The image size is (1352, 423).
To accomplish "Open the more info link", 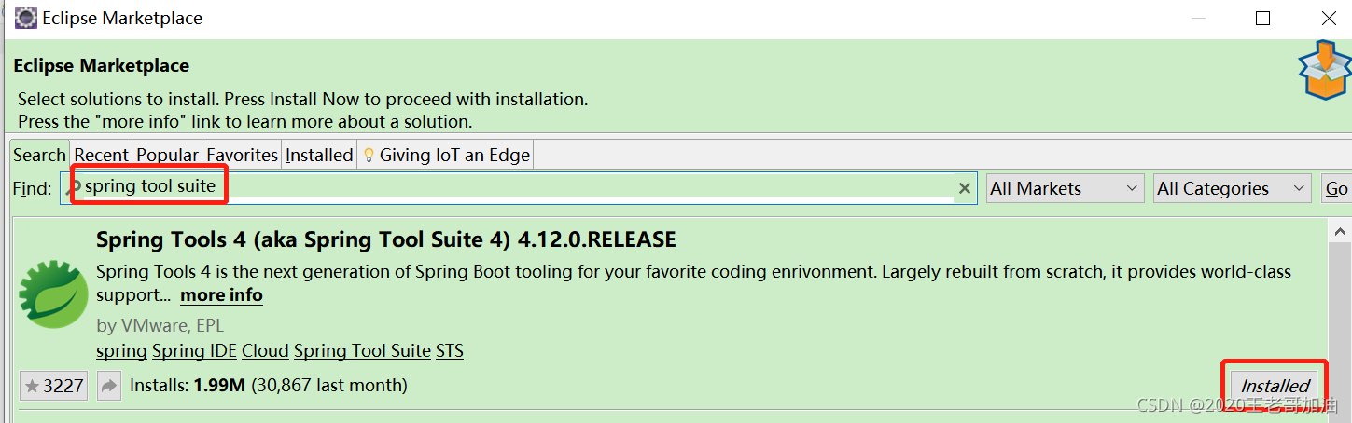I will [x=221, y=295].
